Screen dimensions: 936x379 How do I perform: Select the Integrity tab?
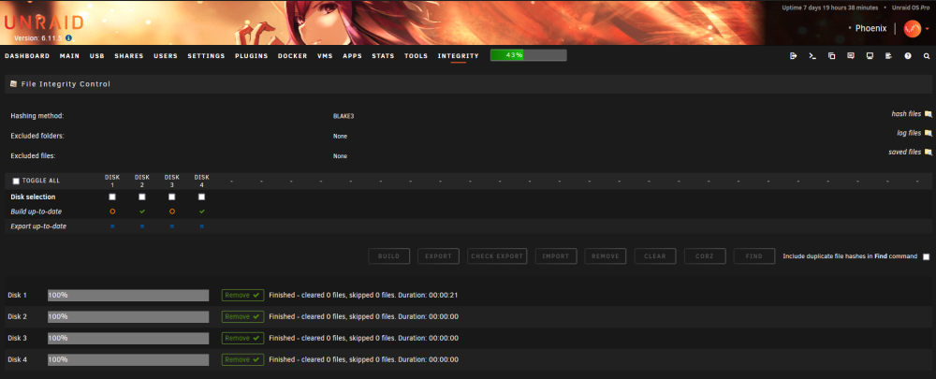click(459, 55)
